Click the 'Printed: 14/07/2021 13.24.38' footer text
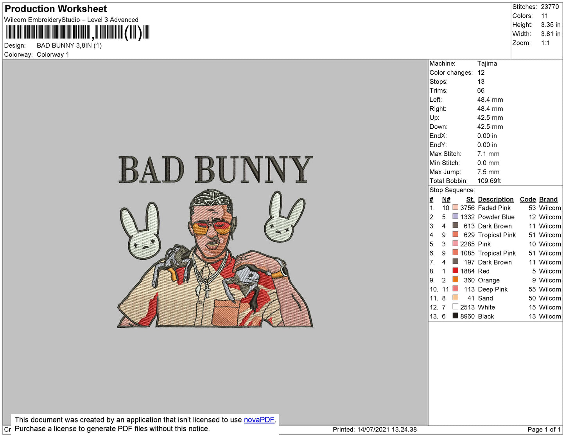Screen dimensions: 565x437 pyautogui.click(x=375, y=429)
